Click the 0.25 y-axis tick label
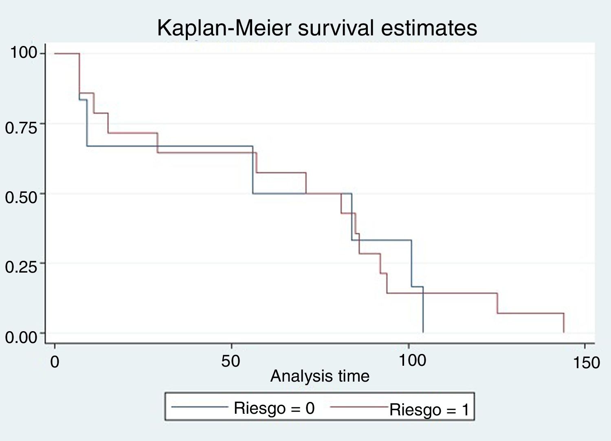This screenshot has width=611, height=441. pos(21,267)
